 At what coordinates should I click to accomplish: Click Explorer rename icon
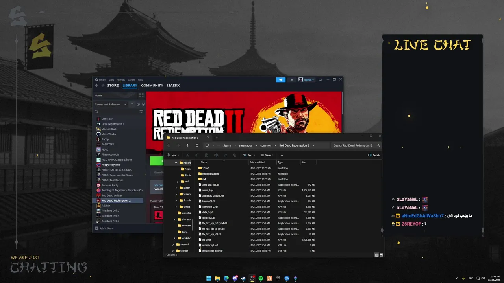coord(216,155)
